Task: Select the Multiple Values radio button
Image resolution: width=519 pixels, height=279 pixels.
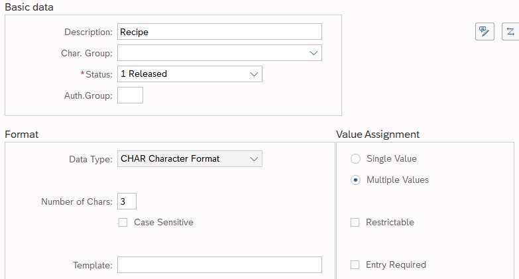Action: tap(355, 180)
